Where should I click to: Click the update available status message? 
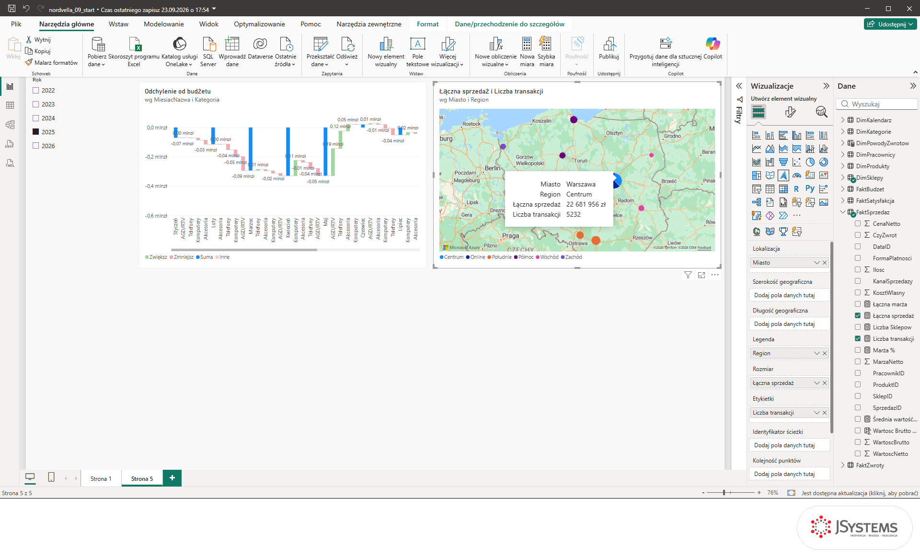860,493
